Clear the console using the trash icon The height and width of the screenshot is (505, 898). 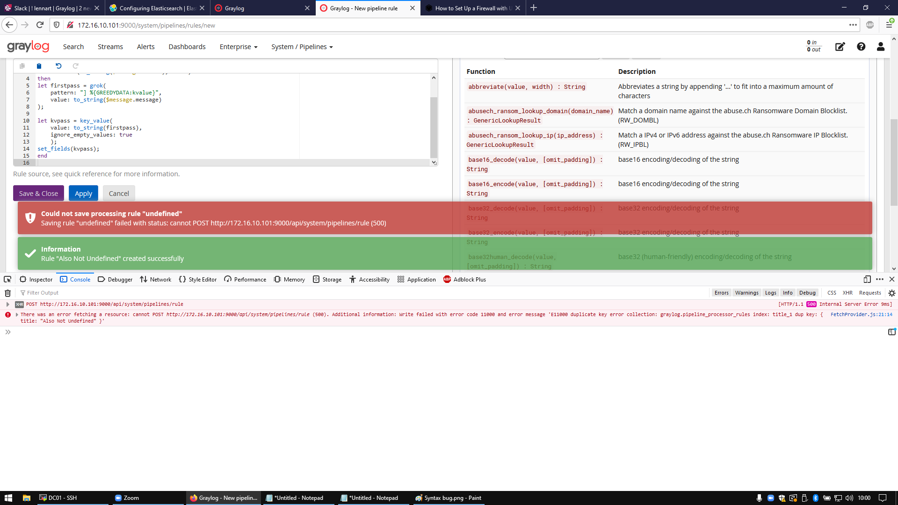click(x=7, y=293)
